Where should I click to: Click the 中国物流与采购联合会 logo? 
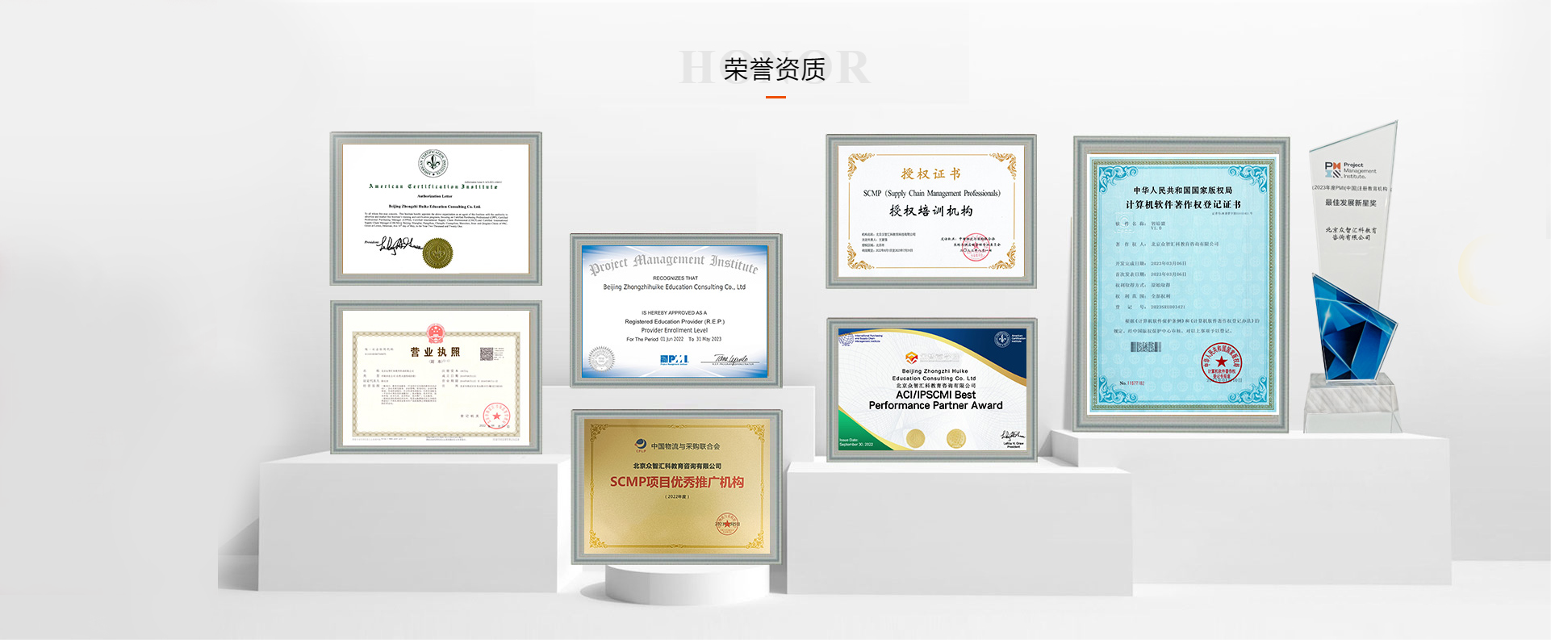coord(640,445)
